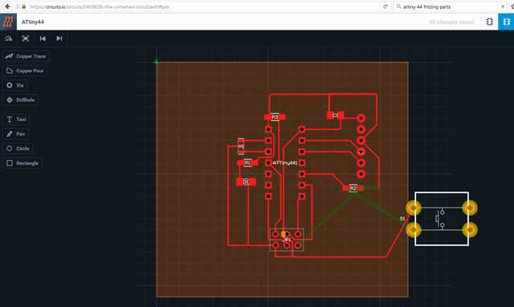Select the Rectangle shape tool
This screenshot has width=514, height=307.
(x=22, y=163)
